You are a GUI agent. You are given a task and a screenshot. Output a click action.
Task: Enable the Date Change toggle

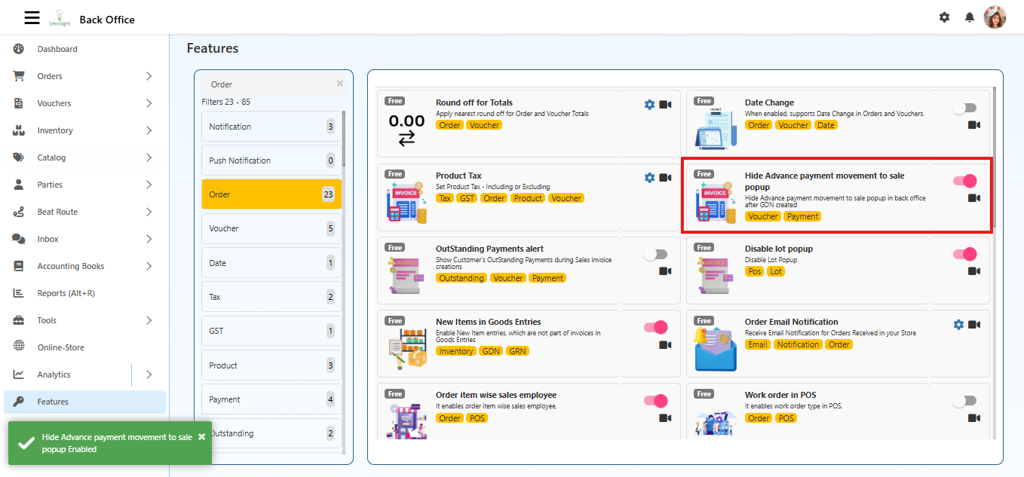tap(964, 109)
